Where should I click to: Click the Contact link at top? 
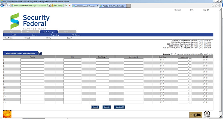coord(178,10)
